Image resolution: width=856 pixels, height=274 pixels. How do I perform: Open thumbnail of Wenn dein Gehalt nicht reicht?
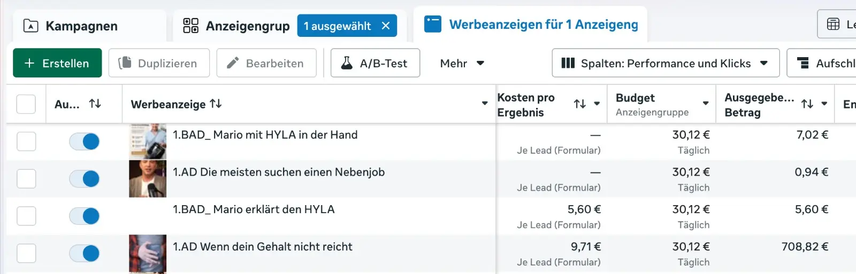(x=148, y=254)
